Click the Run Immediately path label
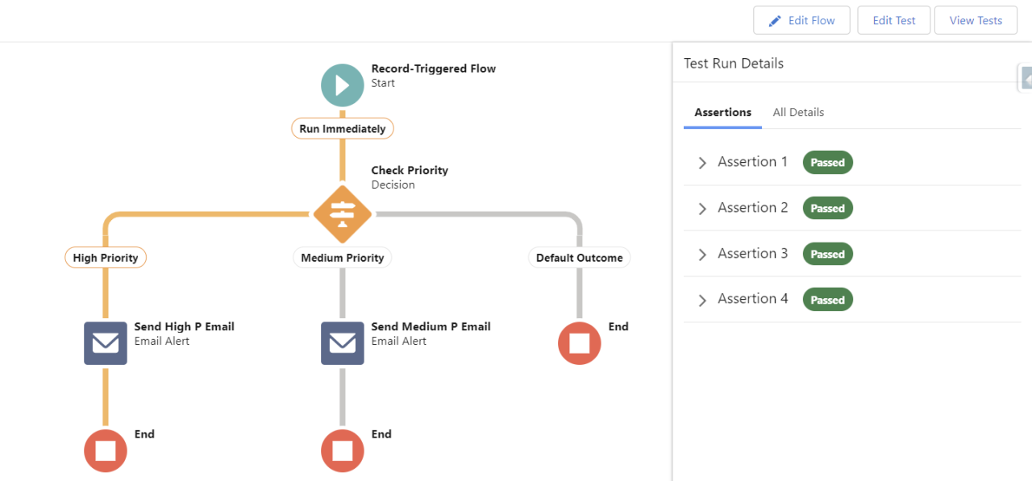 pos(342,128)
